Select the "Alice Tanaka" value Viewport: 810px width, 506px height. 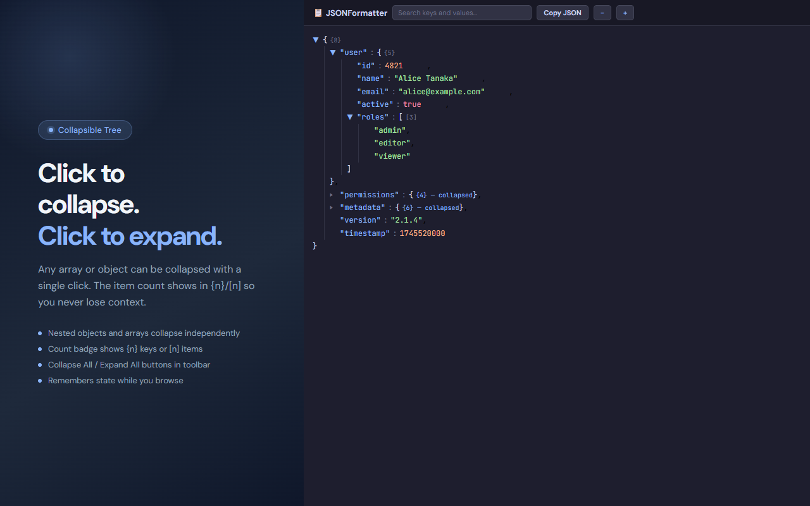point(426,78)
